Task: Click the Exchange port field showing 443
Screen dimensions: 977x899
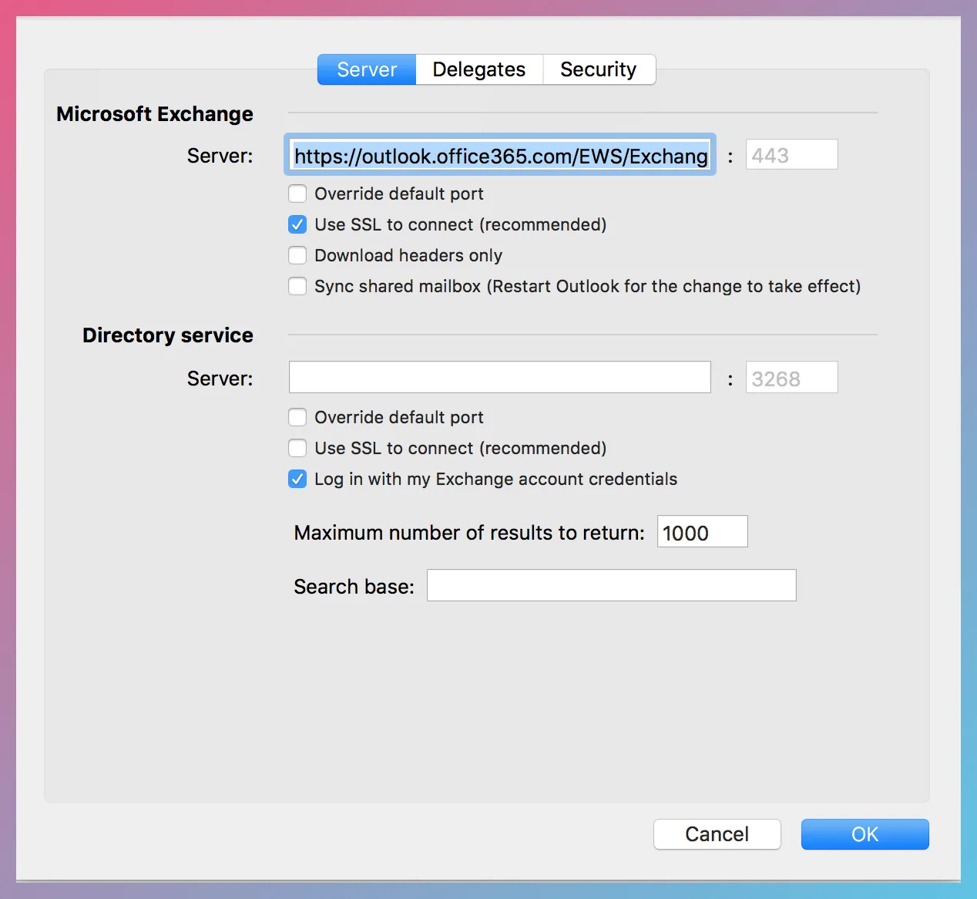Action: [791, 154]
